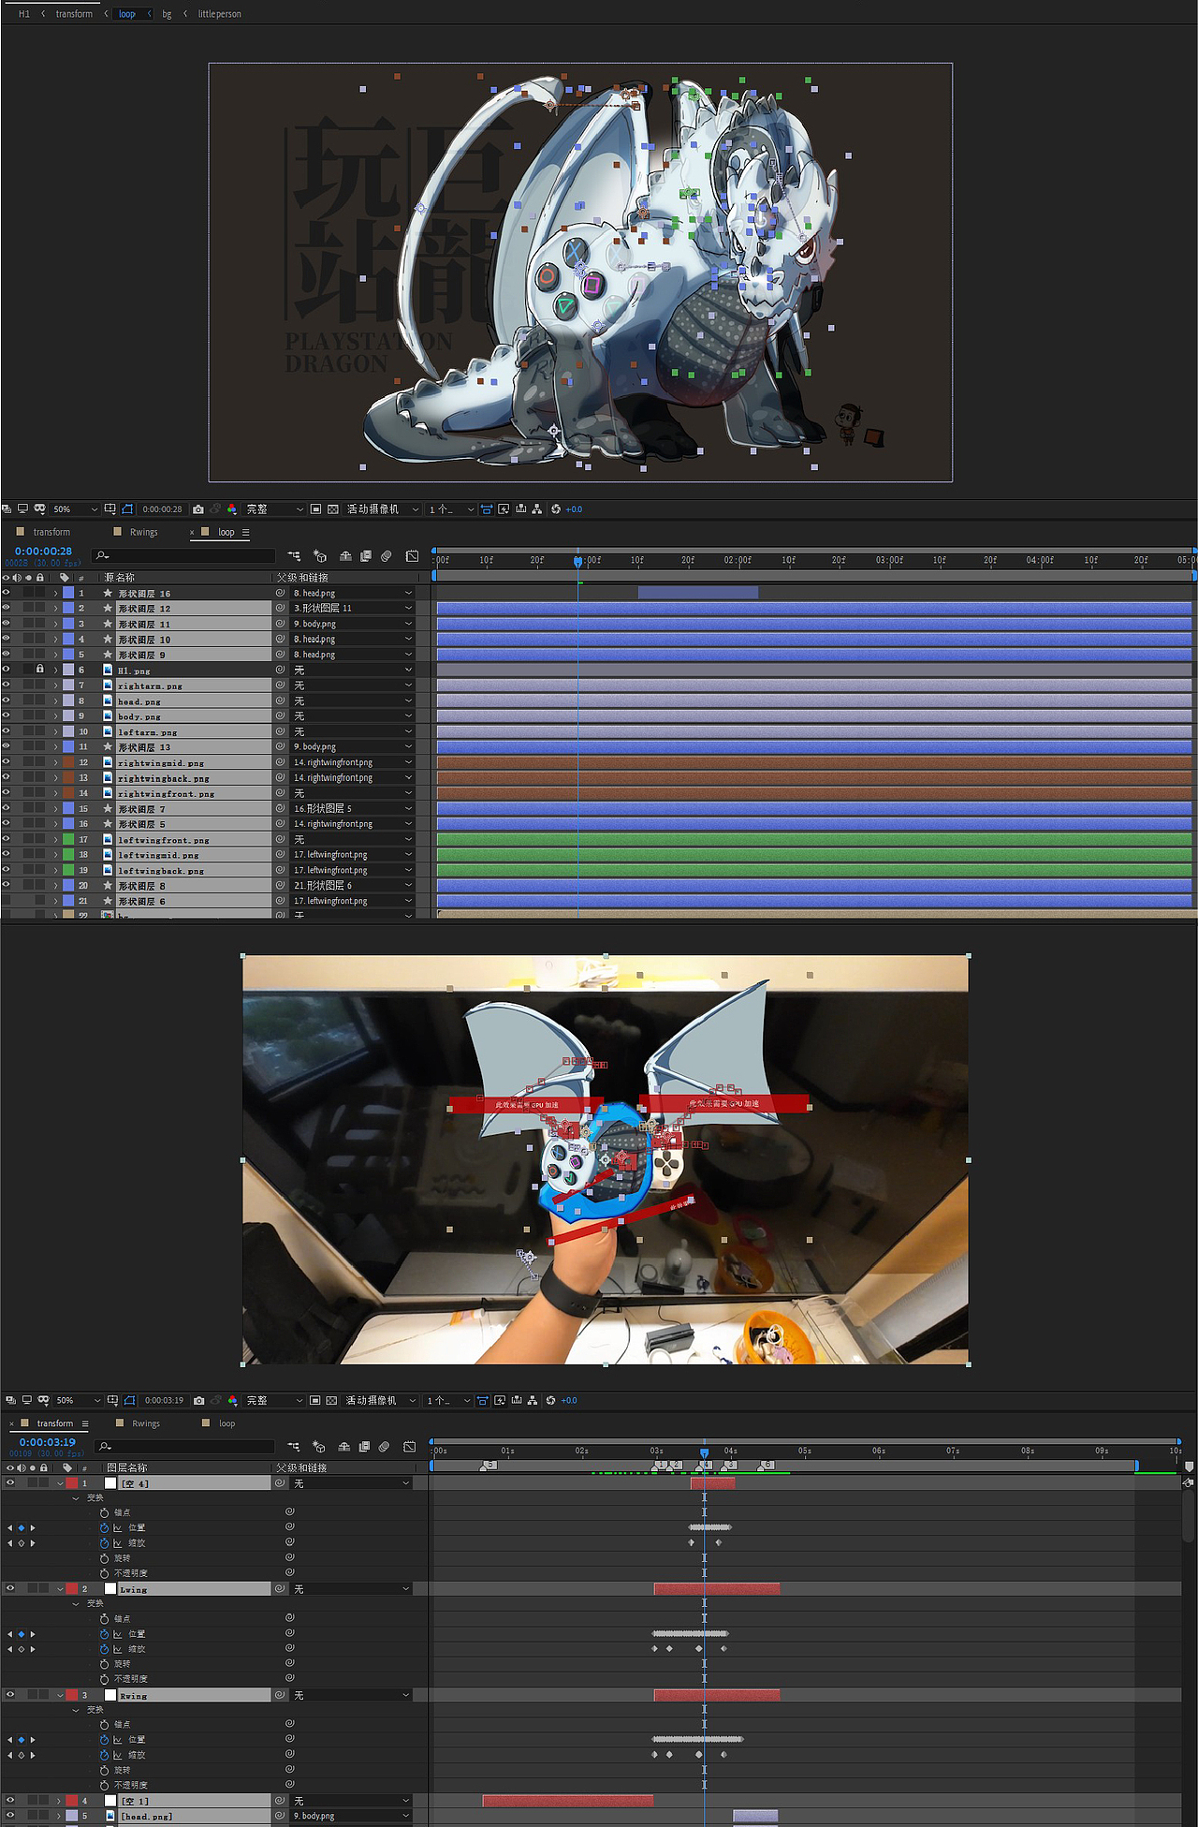Open loop tab panel menu in upper timeline
Viewport: 1198px width, 1827px height.
coord(246,532)
